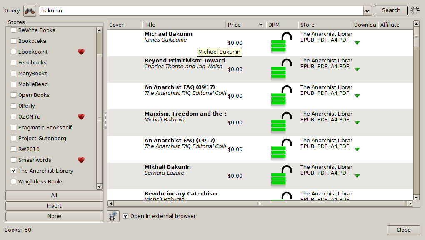Tick the Feedbooks store checkbox
Viewport: 425px width, 240px height.
(13, 62)
